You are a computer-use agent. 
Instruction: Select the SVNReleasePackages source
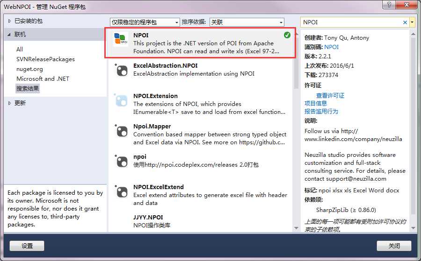[x=45, y=59]
